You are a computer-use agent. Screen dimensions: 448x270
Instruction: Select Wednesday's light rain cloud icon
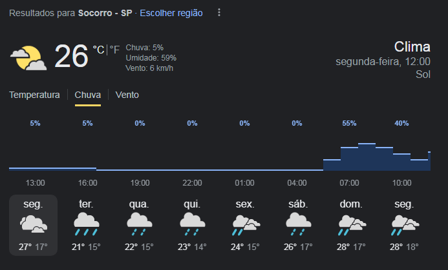139,225
